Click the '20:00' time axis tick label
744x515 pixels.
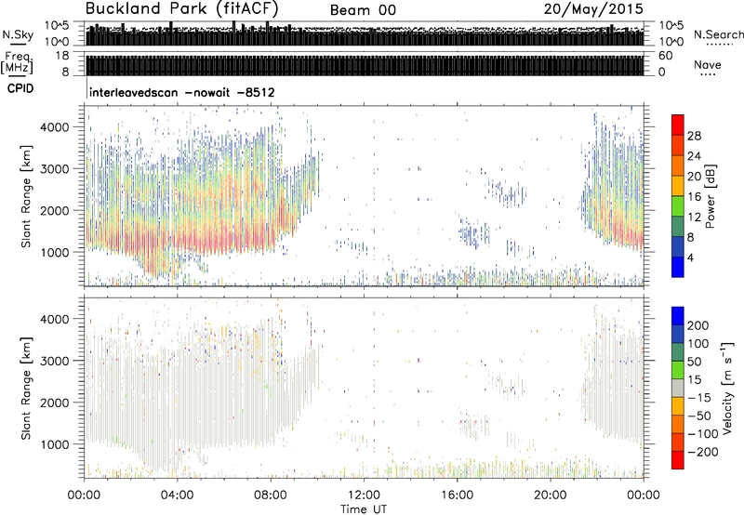coord(550,495)
